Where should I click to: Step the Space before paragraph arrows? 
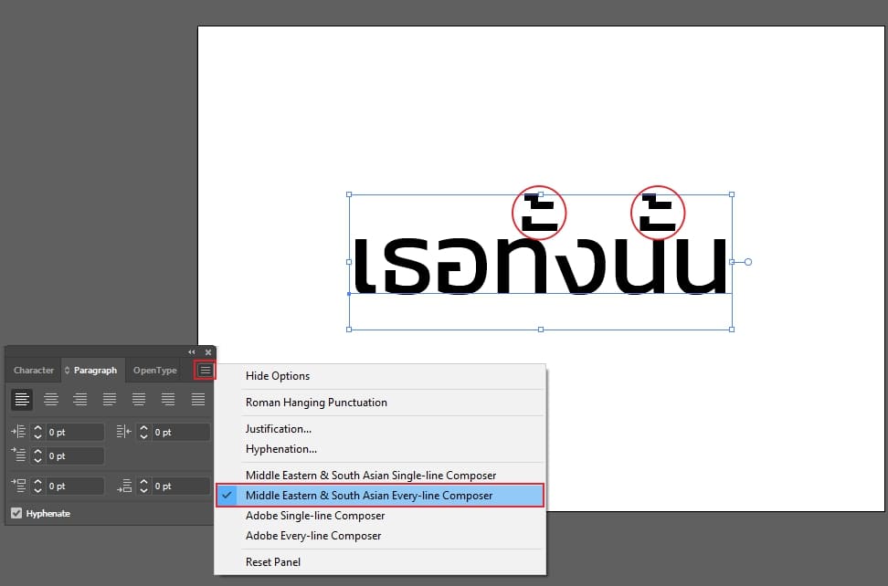[x=38, y=486]
